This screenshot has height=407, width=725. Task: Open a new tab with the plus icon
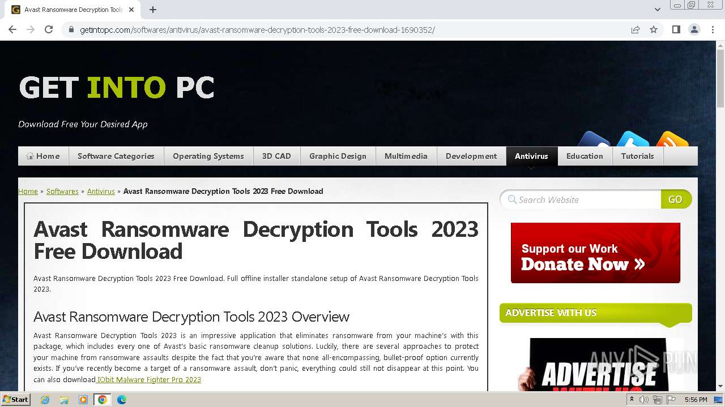153,10
